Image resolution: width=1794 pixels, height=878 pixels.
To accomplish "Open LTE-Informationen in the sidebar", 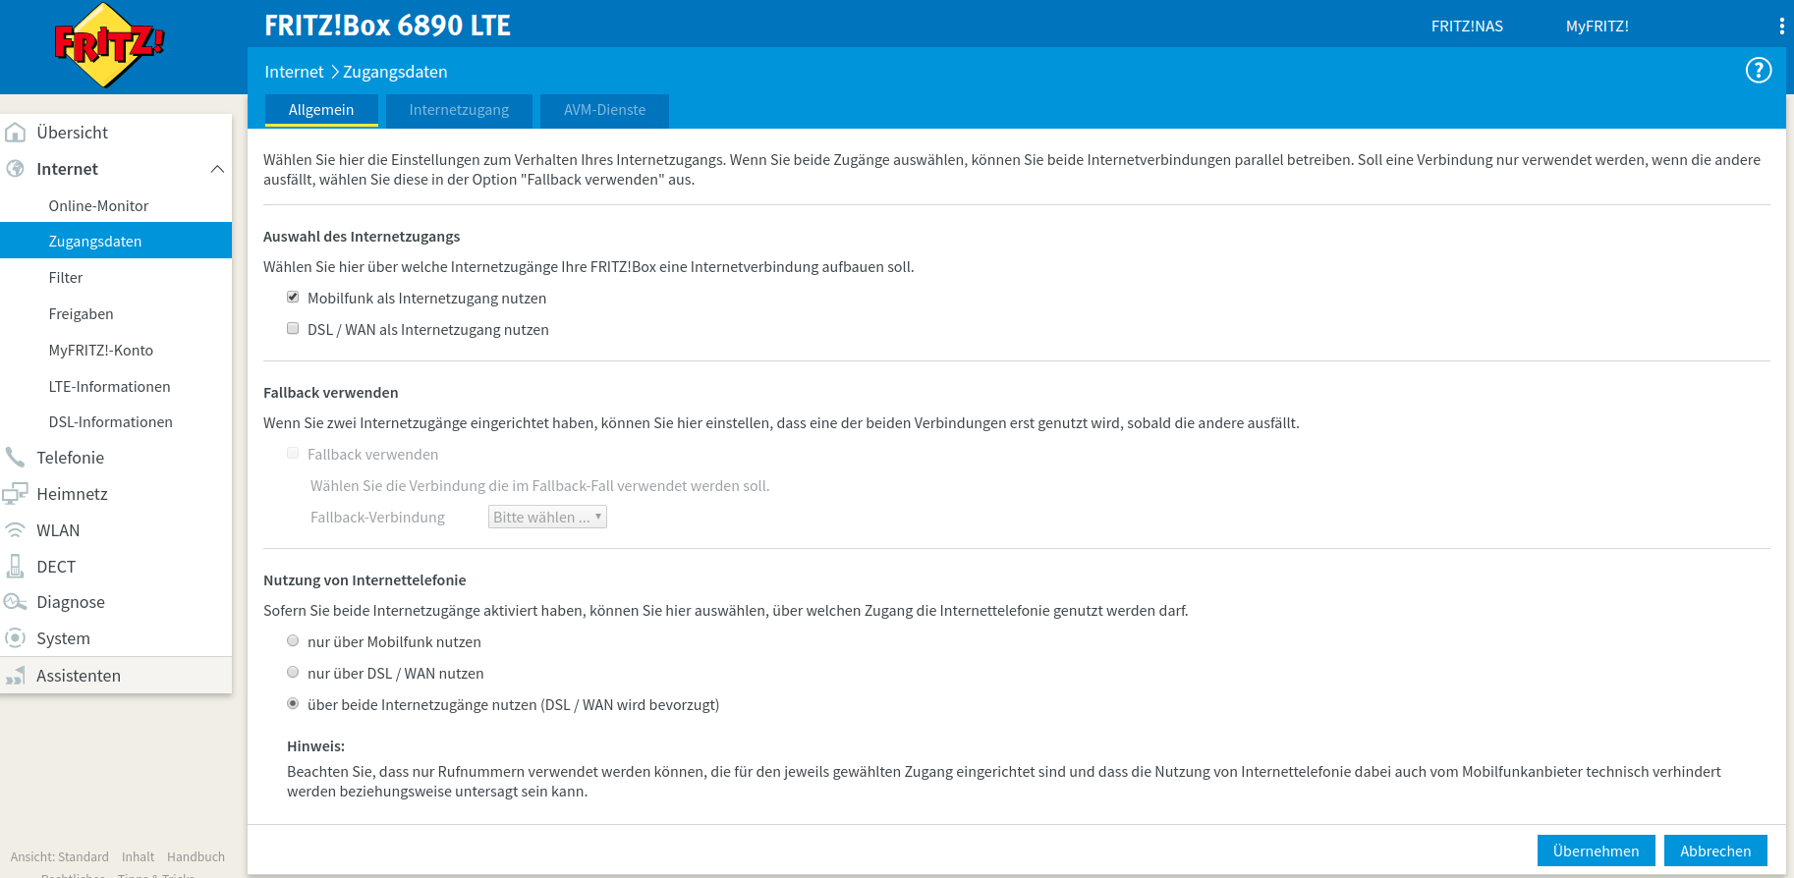I will coord(109,387).
